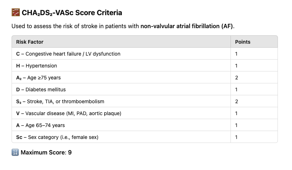Click the Vascular disease row text
Image resolution: width=292 pixels, height=170 pixels.
69,113
